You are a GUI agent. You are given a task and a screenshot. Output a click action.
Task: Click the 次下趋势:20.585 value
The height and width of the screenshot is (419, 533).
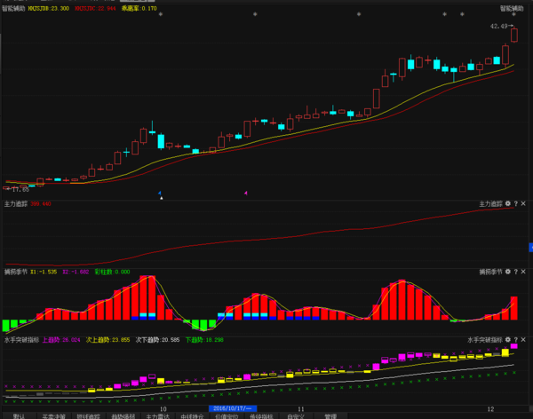click(157, 340)
